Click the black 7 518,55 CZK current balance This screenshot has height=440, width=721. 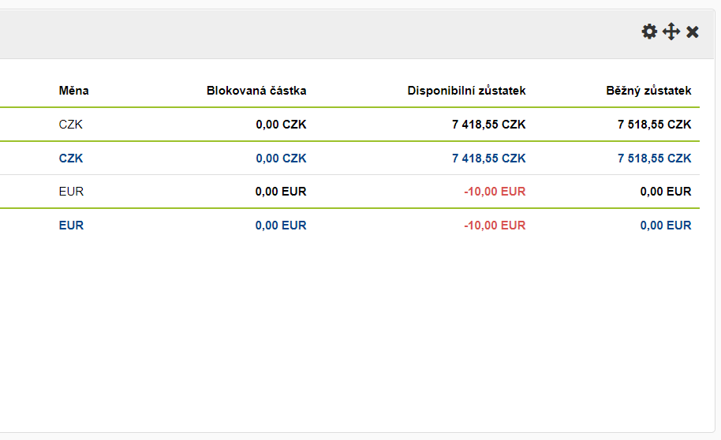(x=654, y=125)
